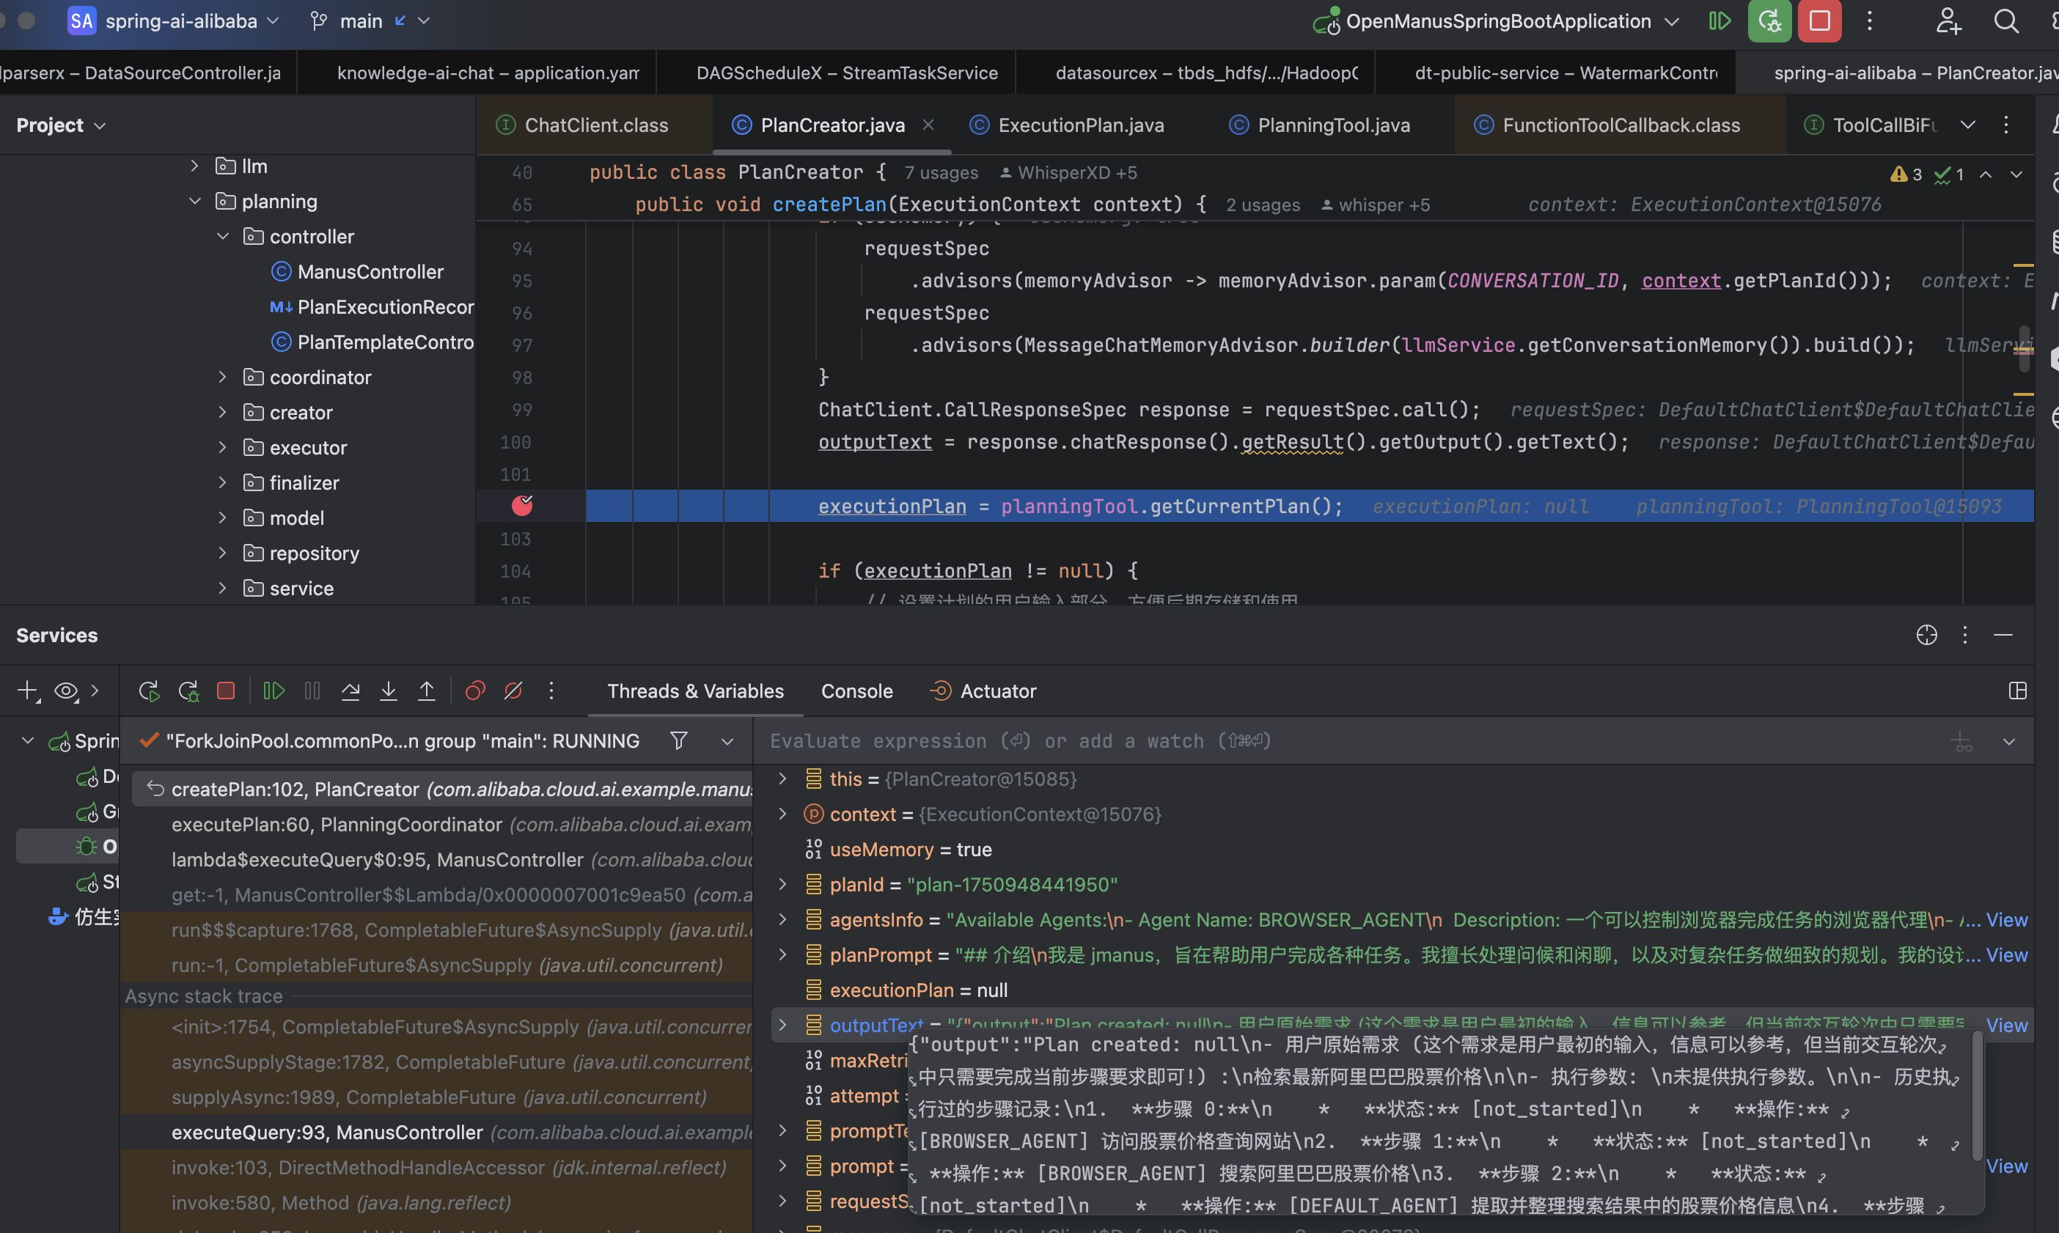This screenshot has height=1233, width=2059.
Task: Switch to the Console tab
Action: click(856, 691)
